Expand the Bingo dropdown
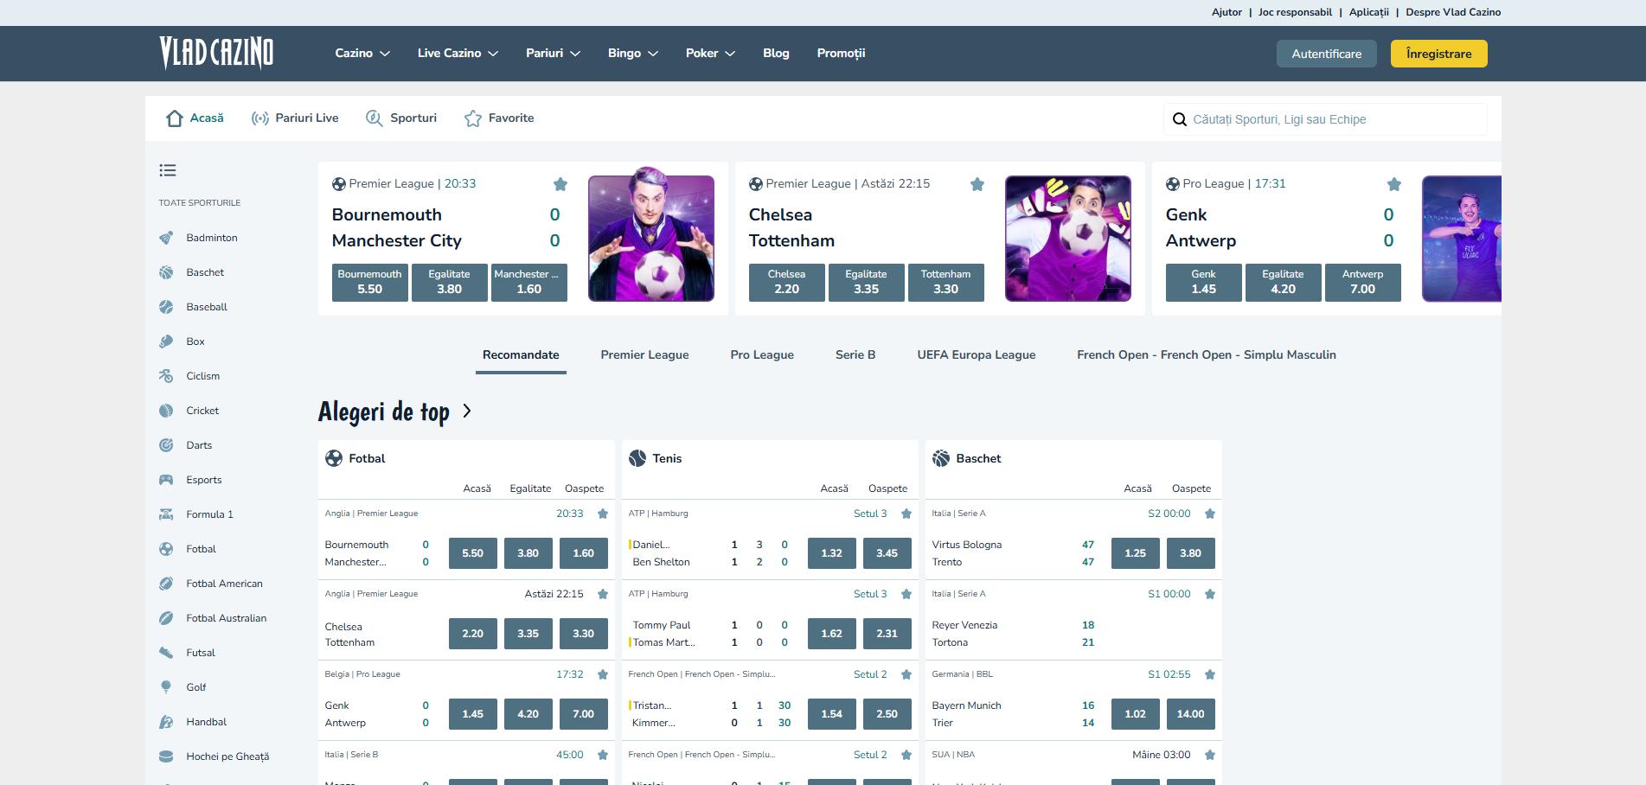The image size is (1646, 785). click(x=633, y=54)
